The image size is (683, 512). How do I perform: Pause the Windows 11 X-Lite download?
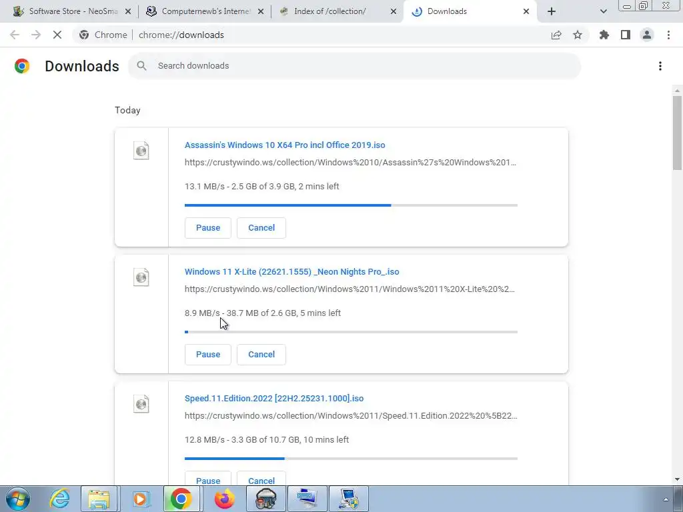coord(208,355)
